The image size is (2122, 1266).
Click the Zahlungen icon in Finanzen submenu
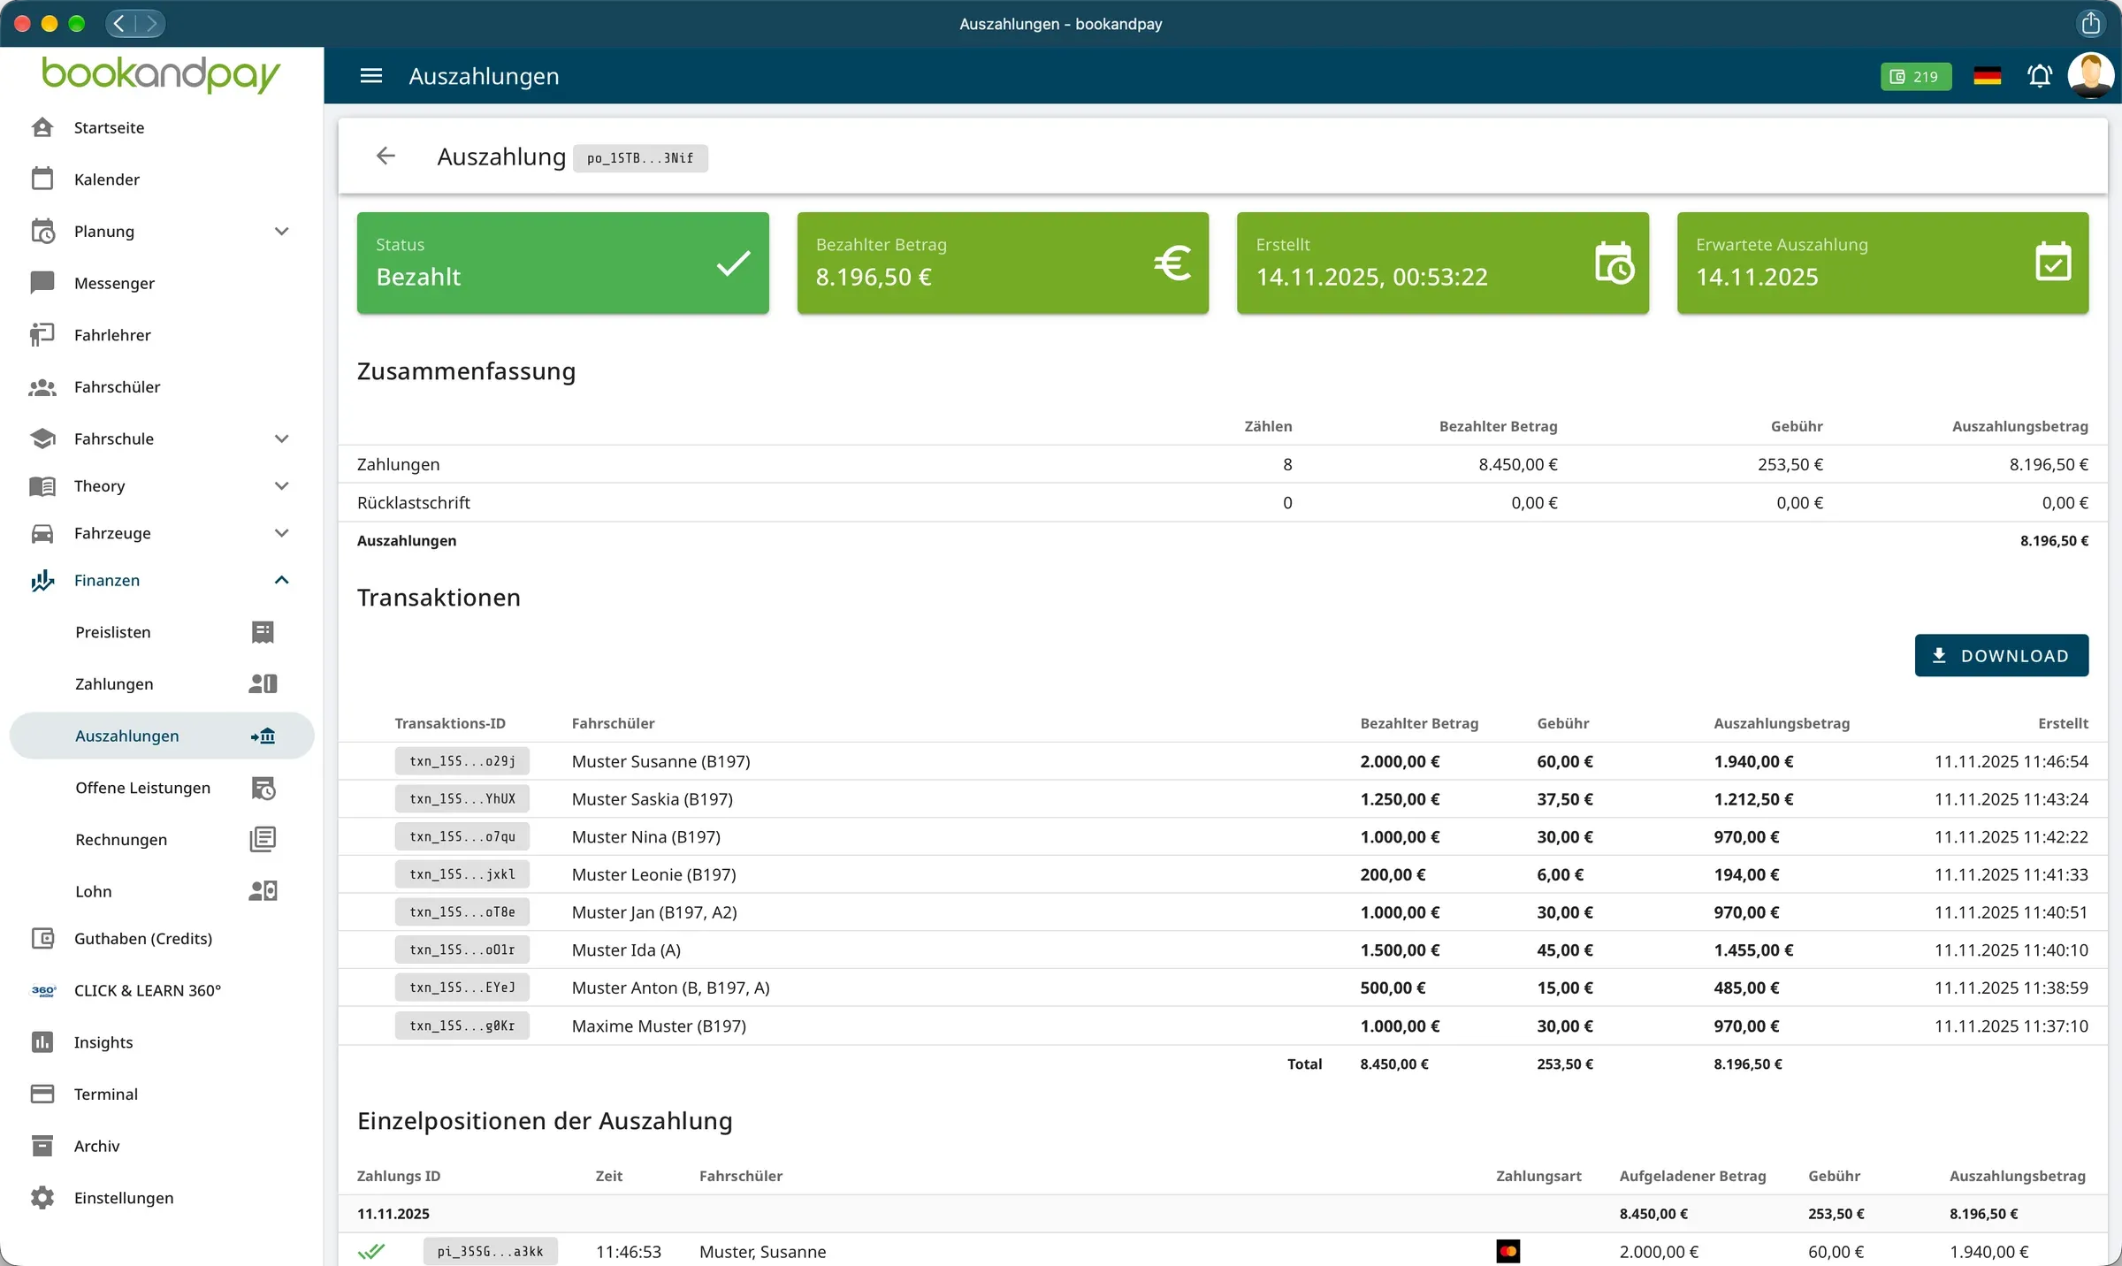point(263,683)
